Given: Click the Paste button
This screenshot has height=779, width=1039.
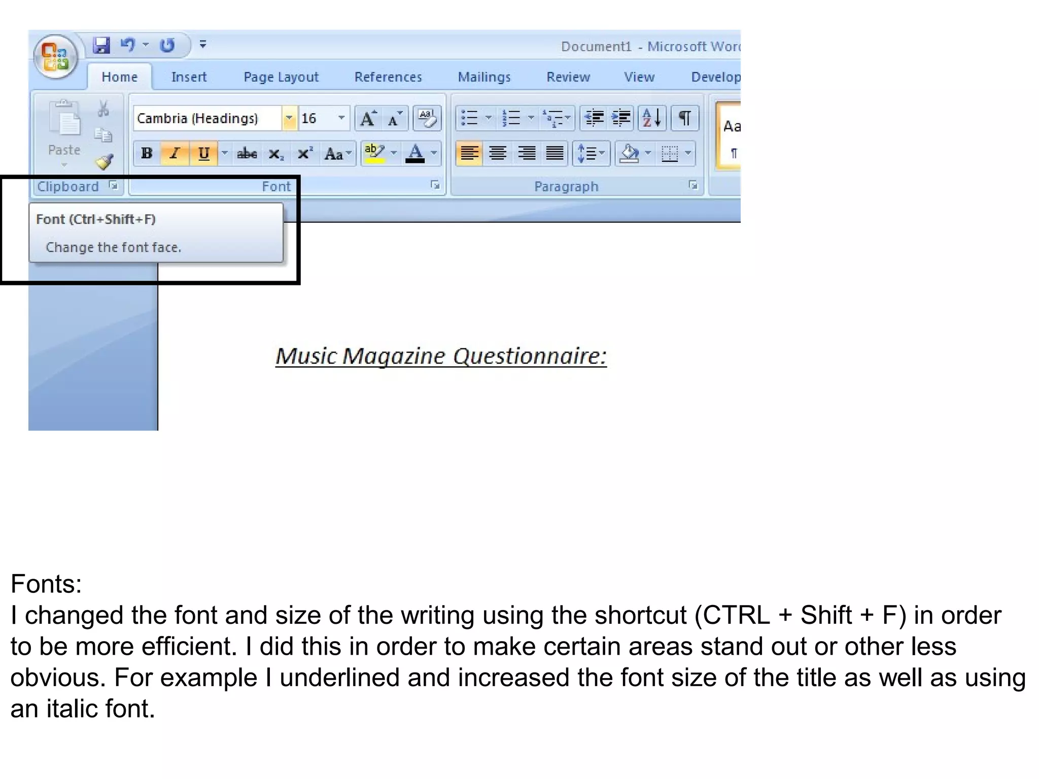Looking at the screenshot, I should pyautogui.click(x=64, y=127).
